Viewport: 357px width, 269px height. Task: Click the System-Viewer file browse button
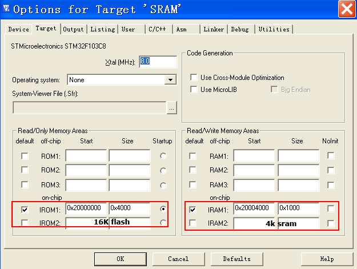172,107
